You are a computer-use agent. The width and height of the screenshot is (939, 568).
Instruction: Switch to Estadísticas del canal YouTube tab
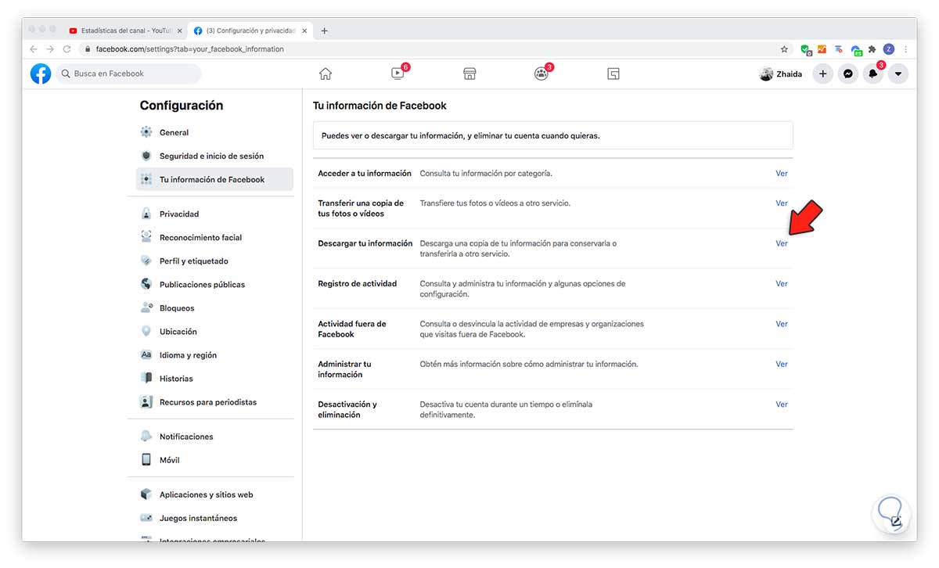(125, 31)
